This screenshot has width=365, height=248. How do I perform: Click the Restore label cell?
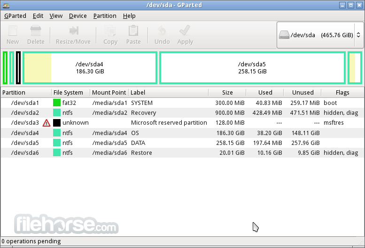141,152
